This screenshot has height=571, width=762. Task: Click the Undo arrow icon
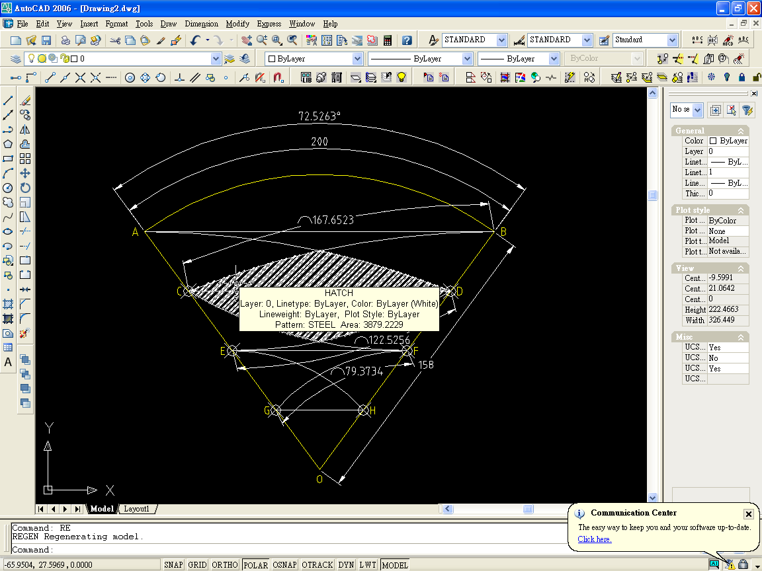click(x=195, y=40)
